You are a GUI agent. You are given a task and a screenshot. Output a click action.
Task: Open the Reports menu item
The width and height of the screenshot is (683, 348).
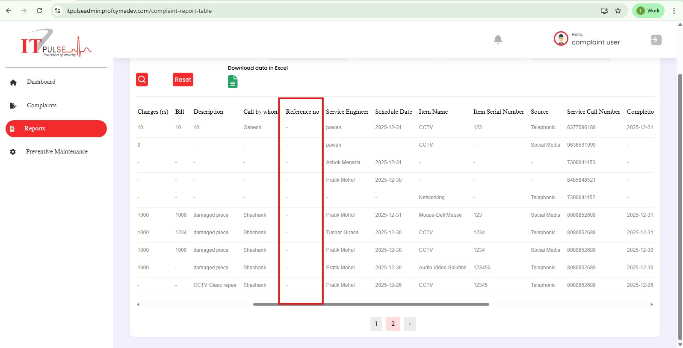tap(56, 129)
